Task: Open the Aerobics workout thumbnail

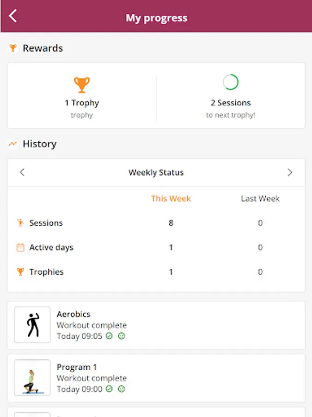Action: point(32,325)
